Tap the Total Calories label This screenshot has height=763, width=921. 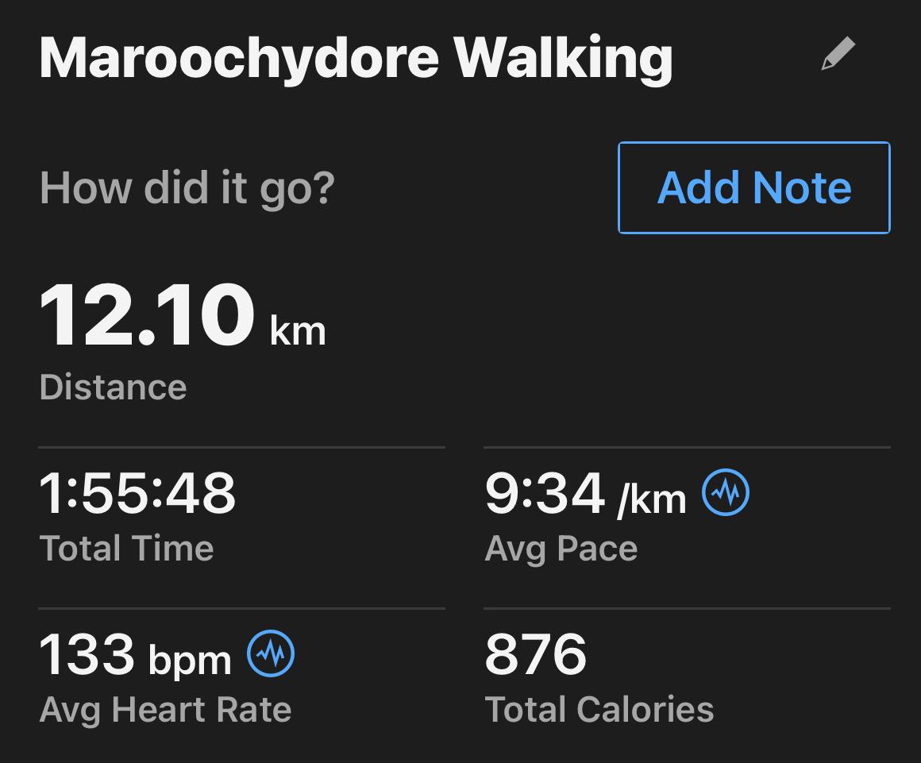(599, 710)
